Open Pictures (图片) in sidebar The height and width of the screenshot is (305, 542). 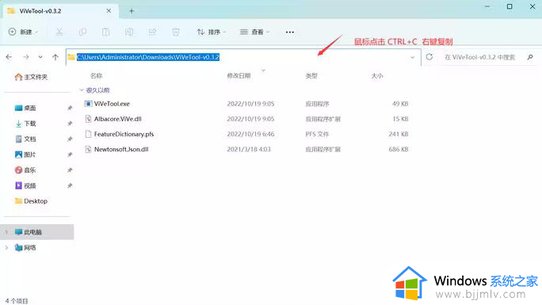click(x=25, y=154)
